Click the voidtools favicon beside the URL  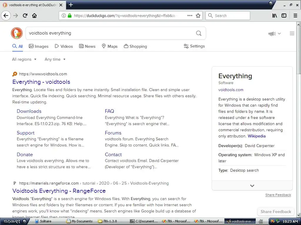pyautogui.click(x=15, y=74)
